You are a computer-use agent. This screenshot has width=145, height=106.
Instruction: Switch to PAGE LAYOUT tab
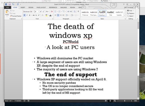click(41, 7)
